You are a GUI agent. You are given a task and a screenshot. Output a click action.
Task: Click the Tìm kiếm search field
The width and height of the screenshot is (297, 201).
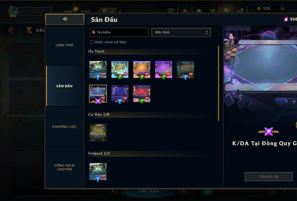point(119,32)
